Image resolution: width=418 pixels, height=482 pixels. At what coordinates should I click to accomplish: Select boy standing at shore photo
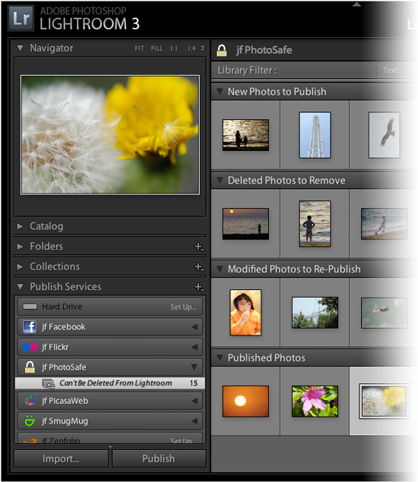click(x=315, y=224)
